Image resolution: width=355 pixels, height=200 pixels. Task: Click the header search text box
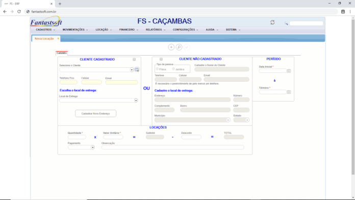tap(307, 23)
